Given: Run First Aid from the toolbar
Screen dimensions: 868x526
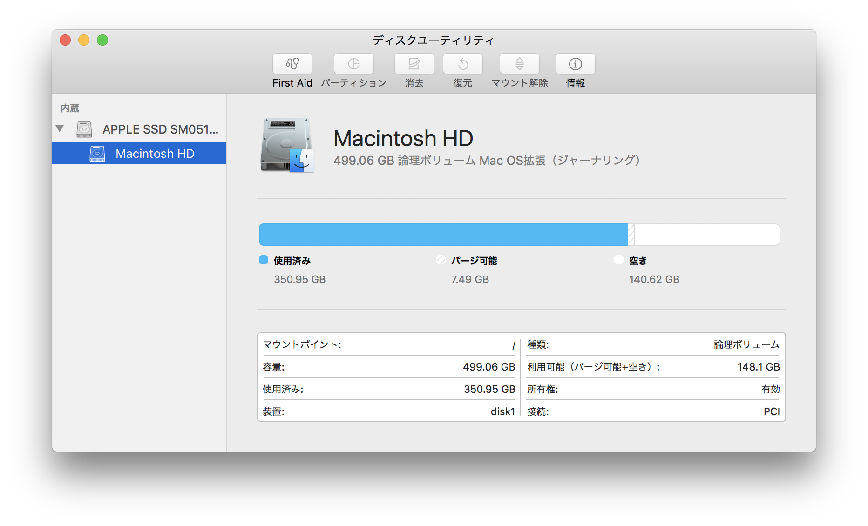Looking at the screenshot, I should (292, 64).
